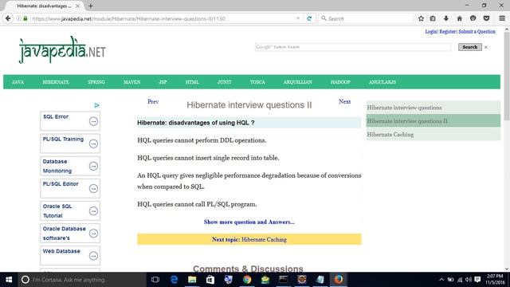
Task: Open File Explorer from taskbar
Action: click(x=192, y=280)
